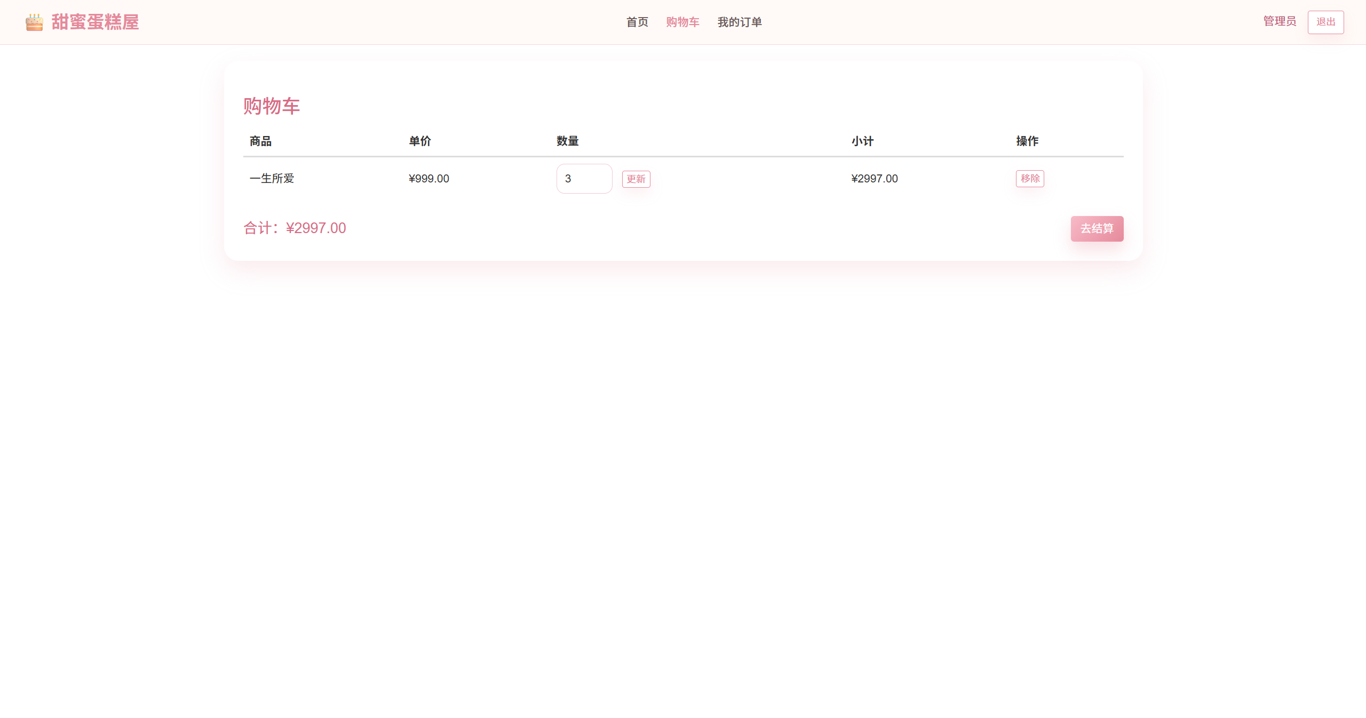Remove item with the 移除 button
1366x718 pixels.
(1030, 179)
